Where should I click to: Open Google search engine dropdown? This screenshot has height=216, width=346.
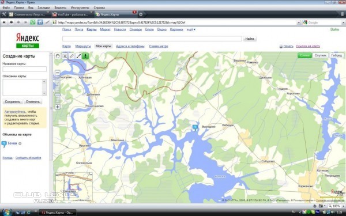305,22
